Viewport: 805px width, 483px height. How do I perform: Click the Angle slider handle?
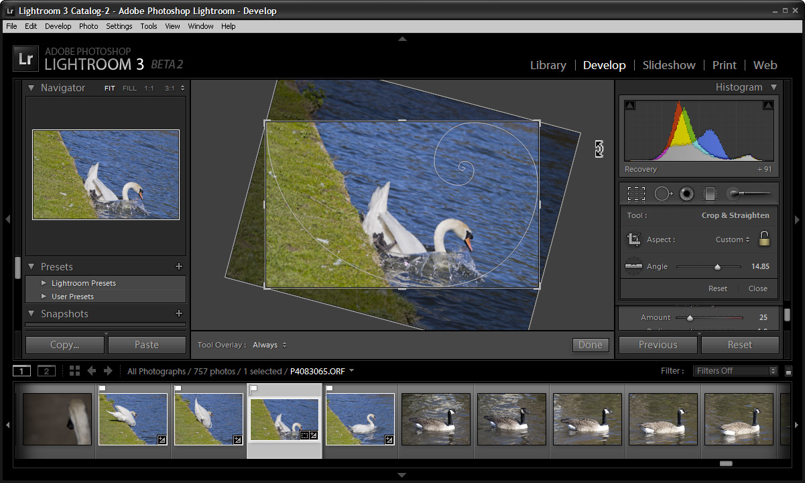click(x=717, y=267)
